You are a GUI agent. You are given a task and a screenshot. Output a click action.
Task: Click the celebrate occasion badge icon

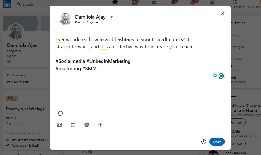pyautogui.click(x=86, y=125)
